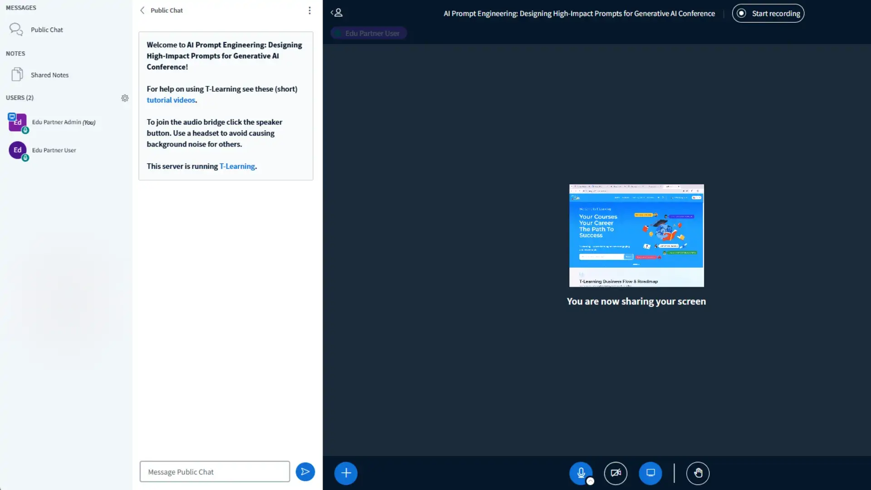
Task: Stop sharing your screen
Action: 651,473
